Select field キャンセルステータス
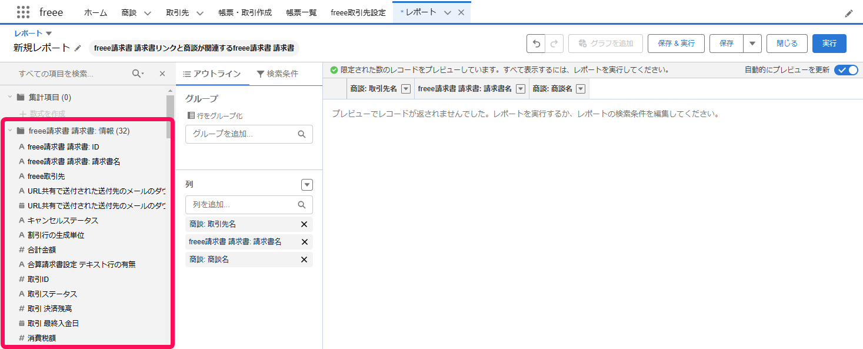 click(63, 220)
